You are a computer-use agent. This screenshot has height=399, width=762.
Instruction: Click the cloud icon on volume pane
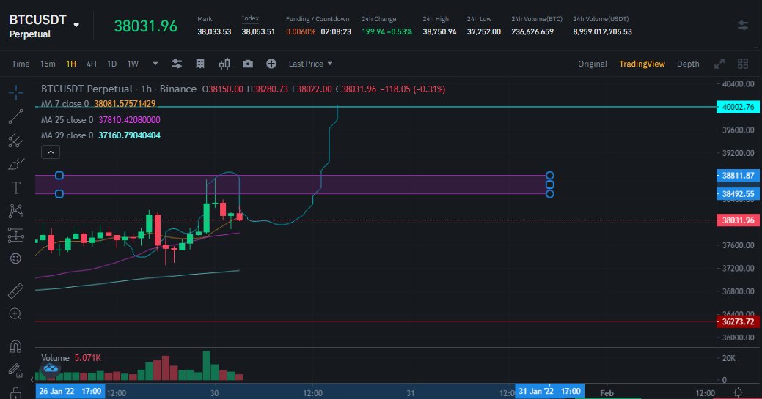50,369
